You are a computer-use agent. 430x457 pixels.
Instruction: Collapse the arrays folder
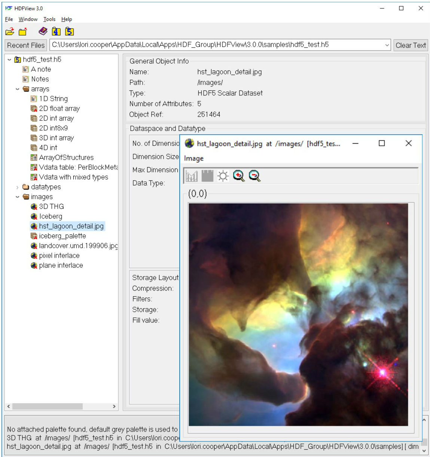point(18,89)
